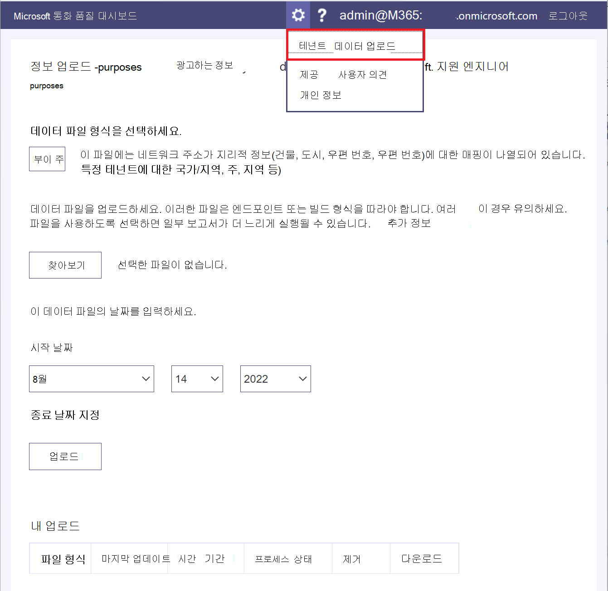Click the Microsoft 통화 품질 대시보드 title

[x=75, y=16]
